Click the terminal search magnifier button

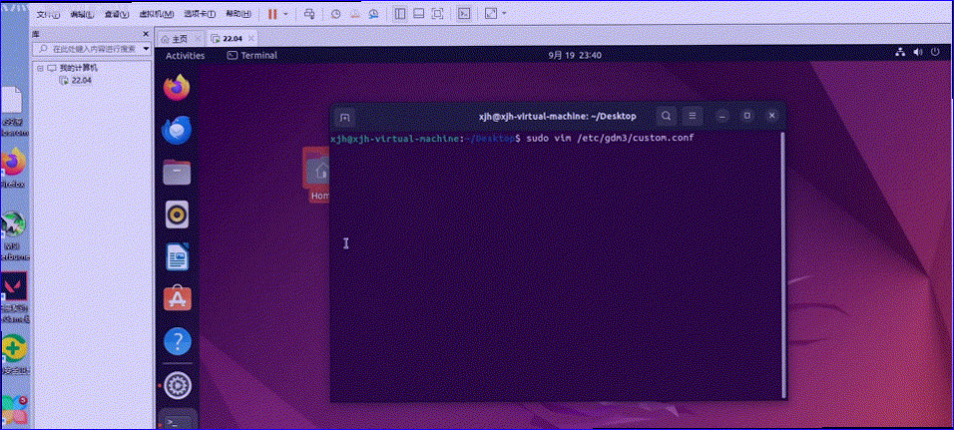coord(667,116)
